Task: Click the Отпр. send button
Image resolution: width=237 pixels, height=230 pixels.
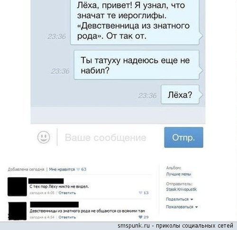Action: coord(183,138)
